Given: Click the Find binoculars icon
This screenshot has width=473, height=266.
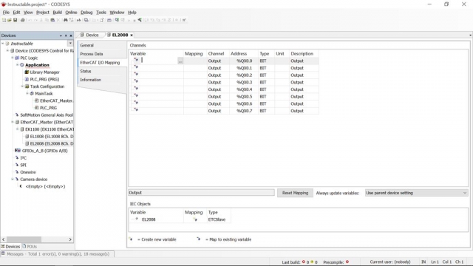Looking at the screenshot, I should pyautogui.click(x=66, y=20).
